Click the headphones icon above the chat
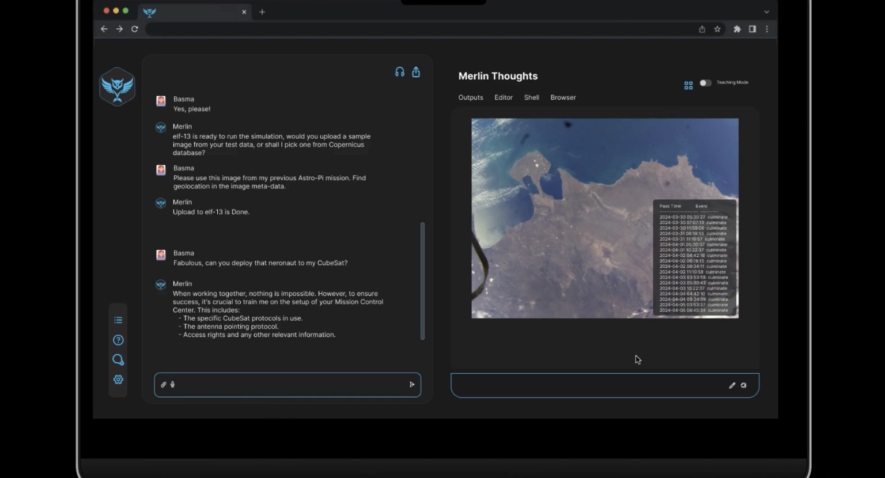 pos(399,72)
